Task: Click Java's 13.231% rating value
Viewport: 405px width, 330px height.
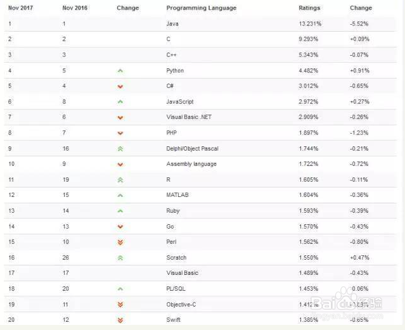Action: click(x=310, y=23)
